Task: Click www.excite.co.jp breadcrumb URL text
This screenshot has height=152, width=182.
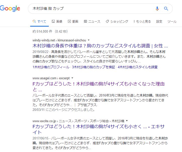Action: click(x=78, y=121)
